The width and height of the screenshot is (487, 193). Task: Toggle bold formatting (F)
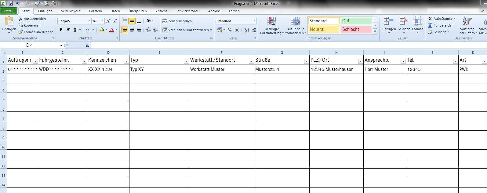tap(61, 30)
